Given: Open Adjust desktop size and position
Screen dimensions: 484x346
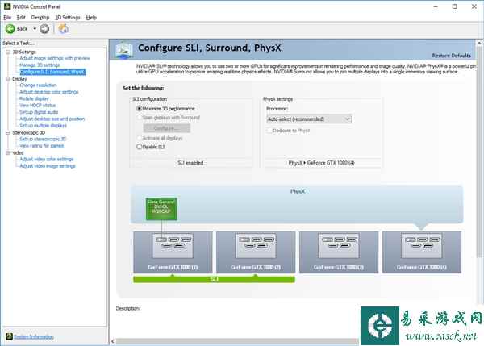Looking at the screenshot, I should [x=52, y=119].
